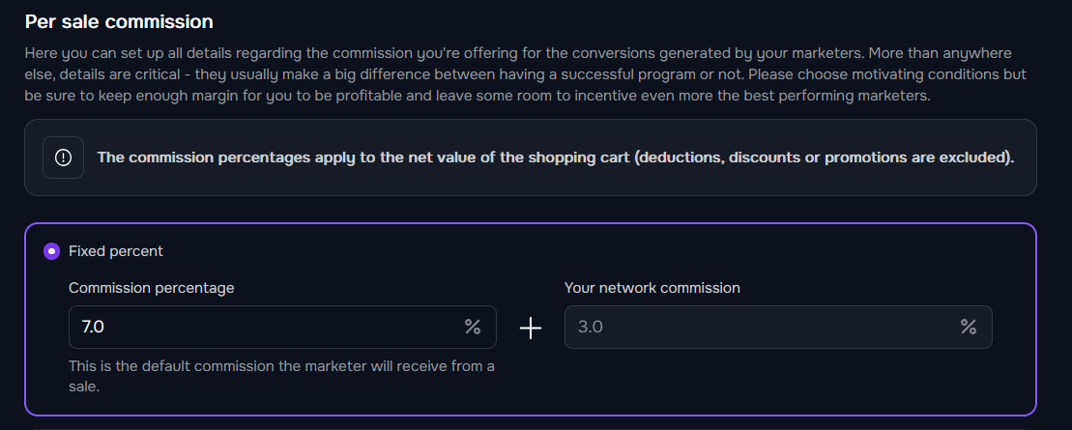The width and height of the screenshot is (1072, 430).
Task: Click percent symbol in network commission field
Action: (x=968, y=327)
